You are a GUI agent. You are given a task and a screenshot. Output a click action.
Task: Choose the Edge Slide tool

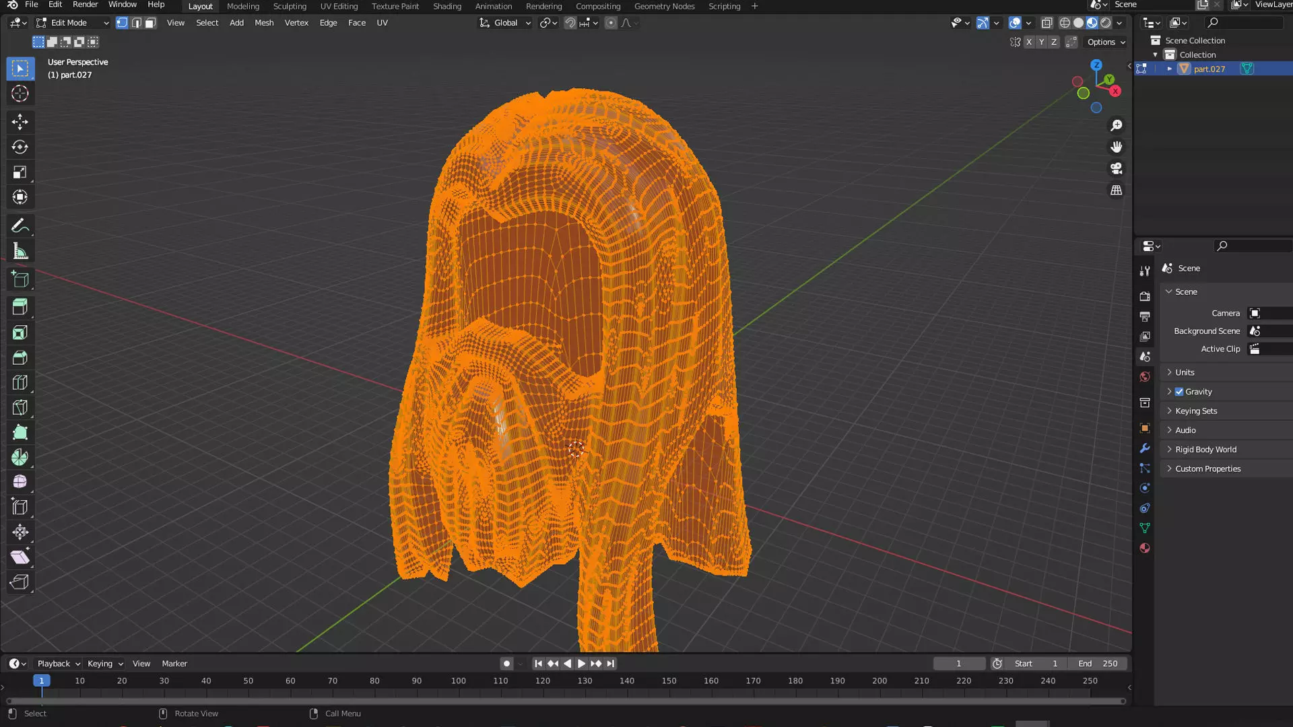click(20, 507)
